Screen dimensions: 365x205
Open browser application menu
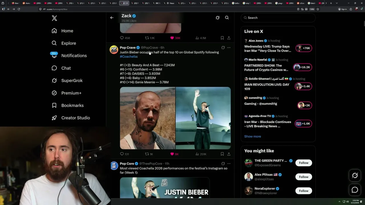point(361,9)
